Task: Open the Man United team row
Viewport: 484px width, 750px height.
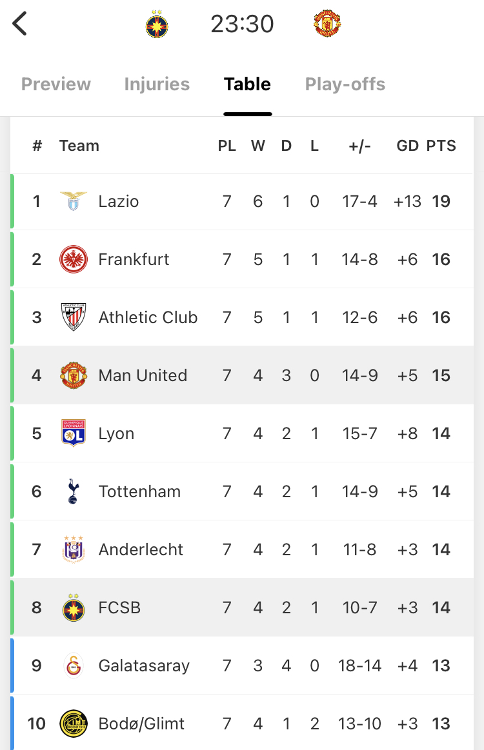Action: pyautogui.click(x=242, y=375)
